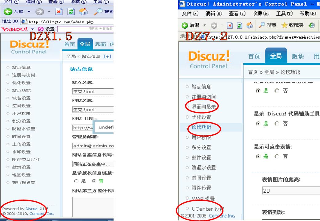320x221 pixels.
Task: Open 附件类型尺寸 in the DZX1.5 sidebar
Action: pos(26,160)
